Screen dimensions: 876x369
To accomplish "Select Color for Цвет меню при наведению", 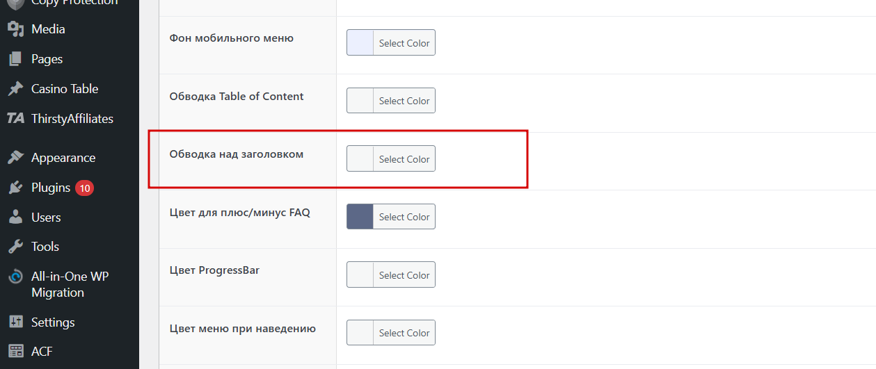I will tap(404, 333).
